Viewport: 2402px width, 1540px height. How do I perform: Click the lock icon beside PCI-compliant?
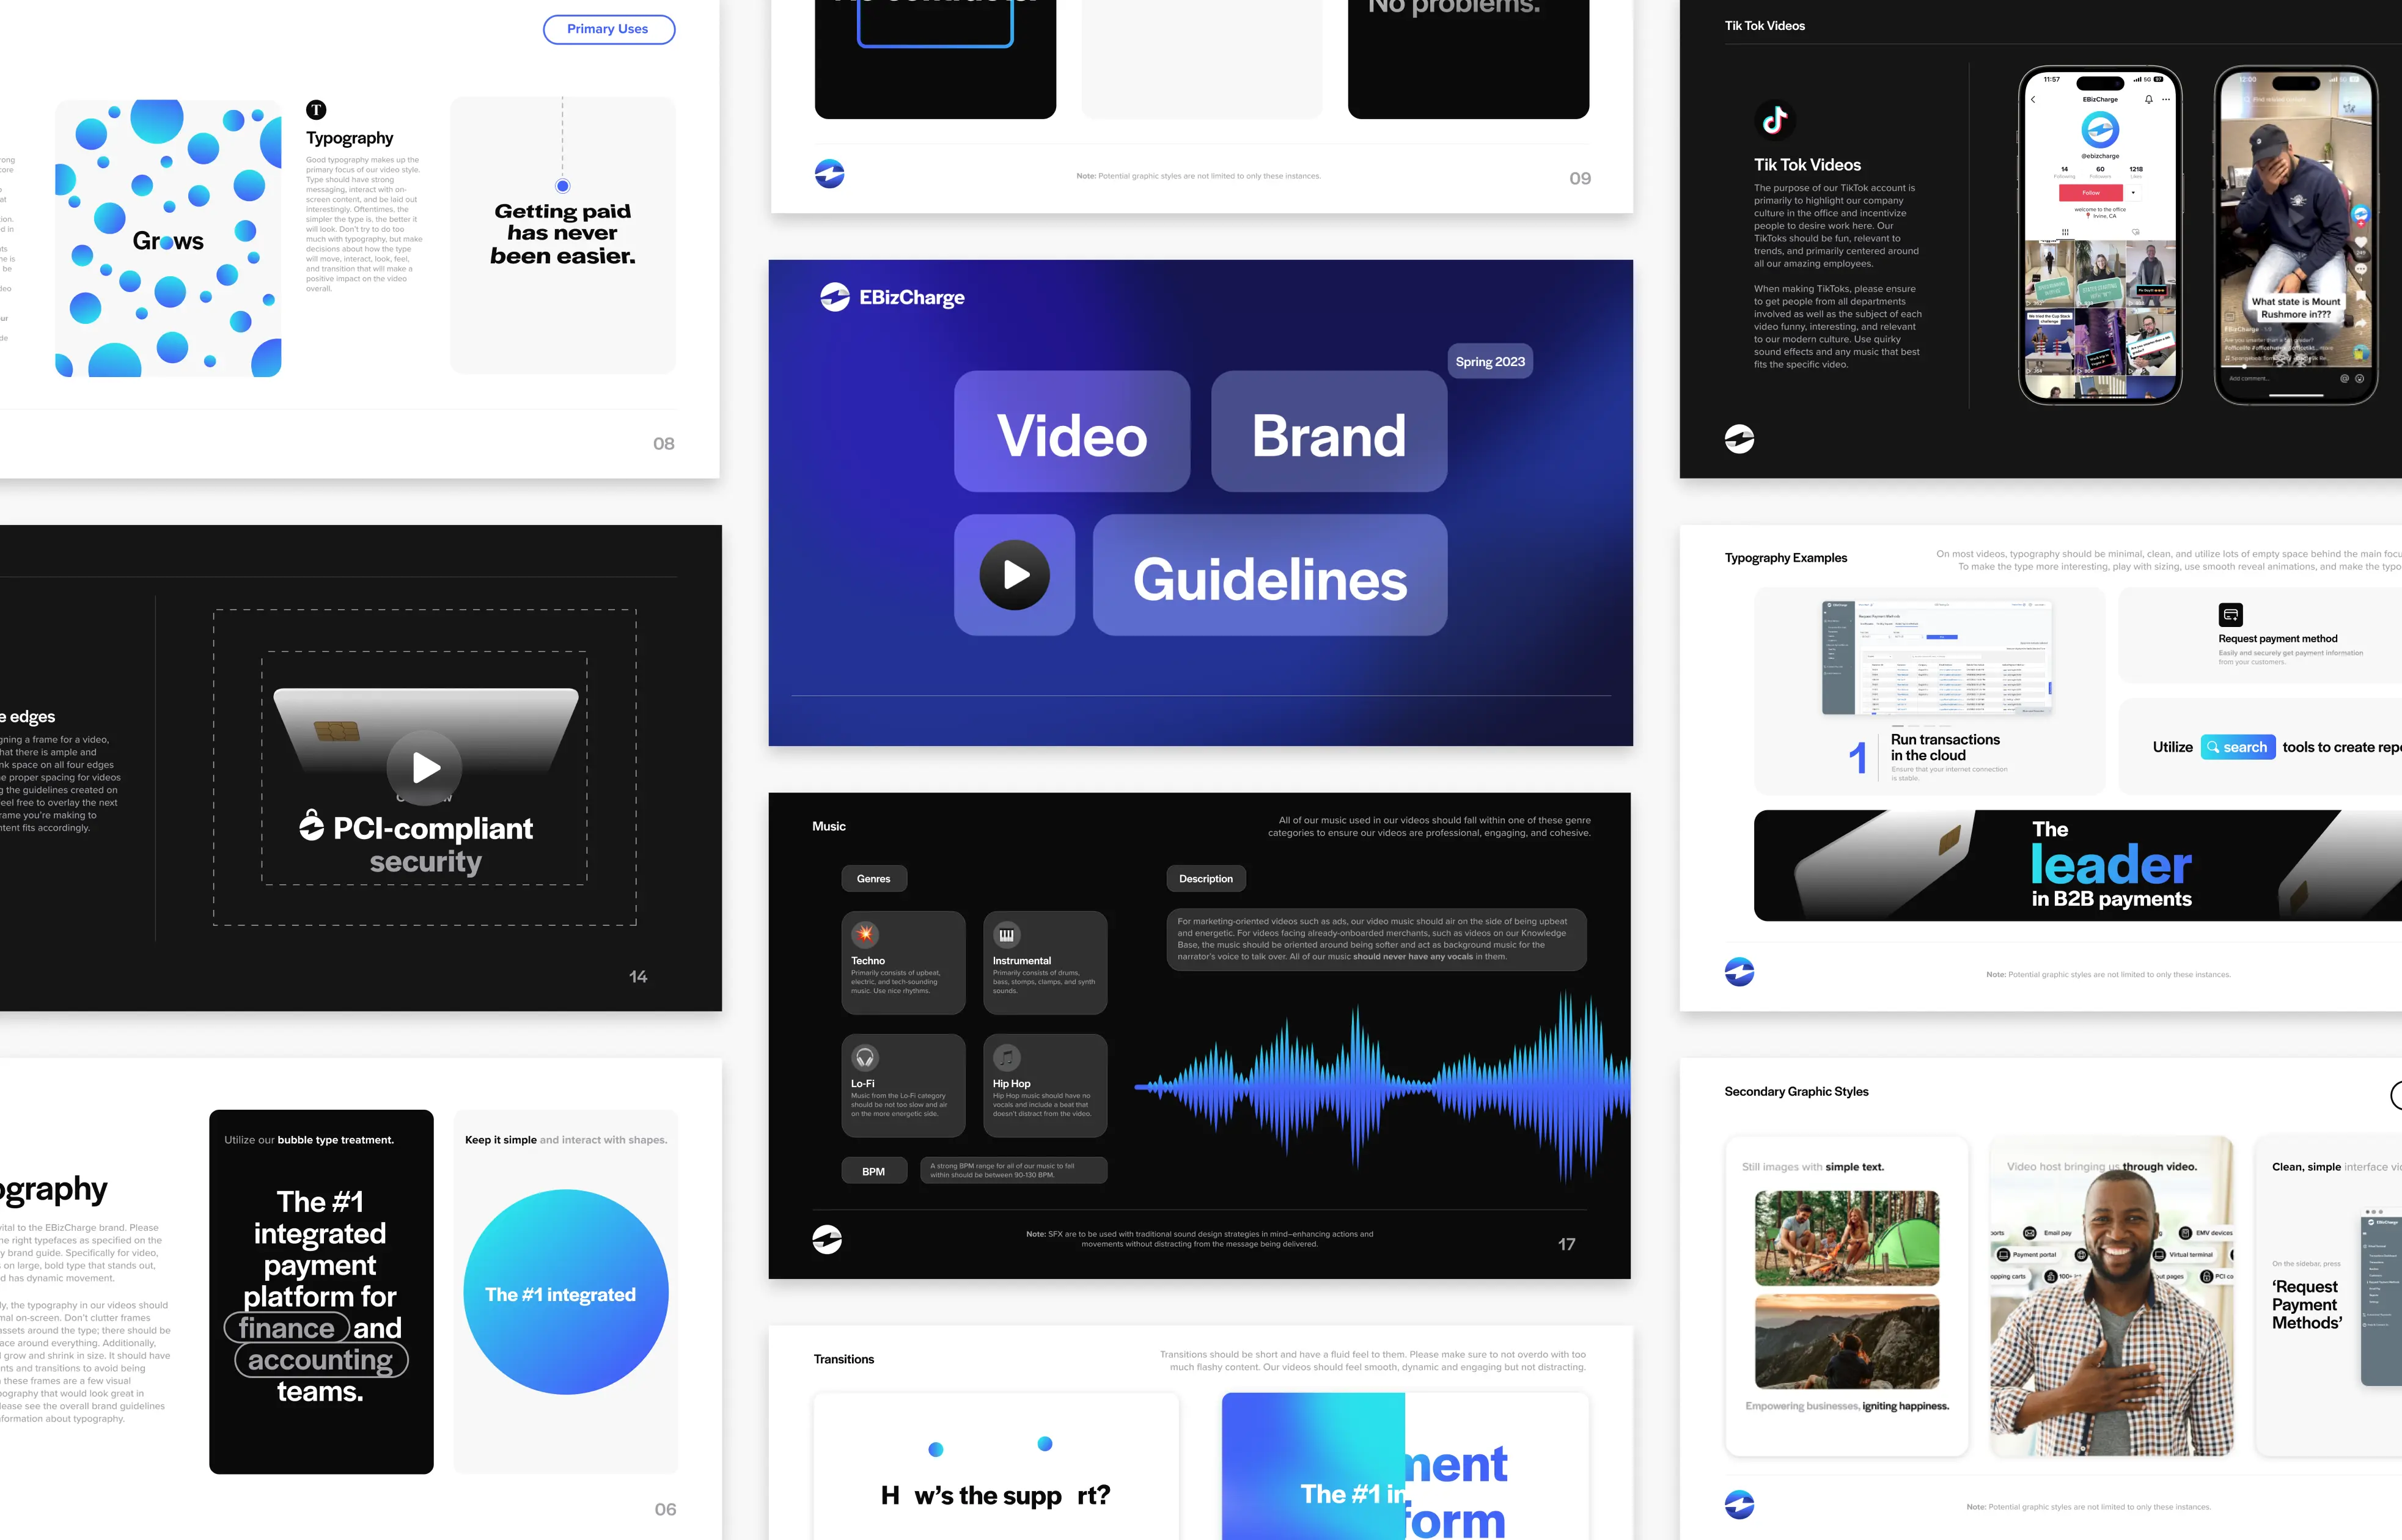pos(312,825)
